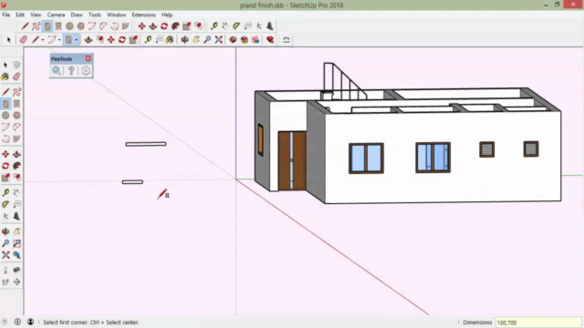Expand the Arc tool dropdown arrow
Image resolution: width=584 pixels, height=328 pixels.
[59, 40]
